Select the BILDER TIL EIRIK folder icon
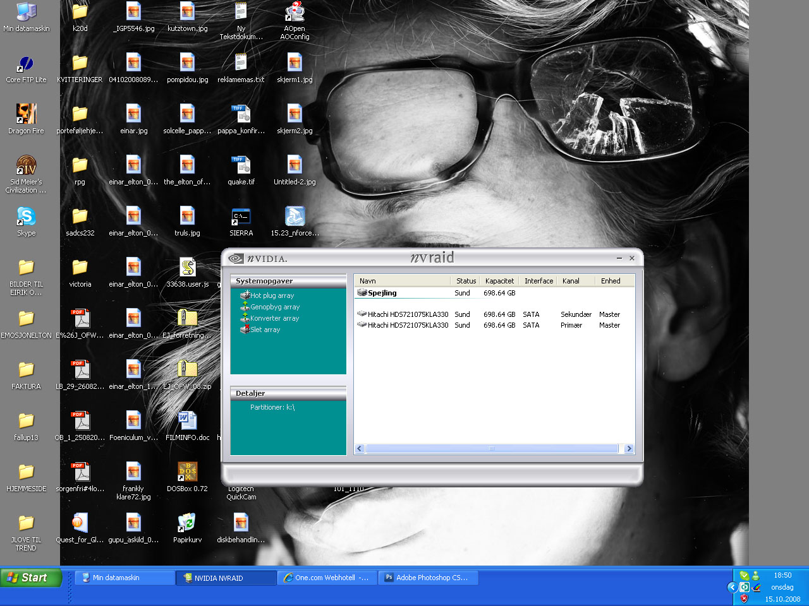Screen dimensions: 809x606 pos(26,278)
